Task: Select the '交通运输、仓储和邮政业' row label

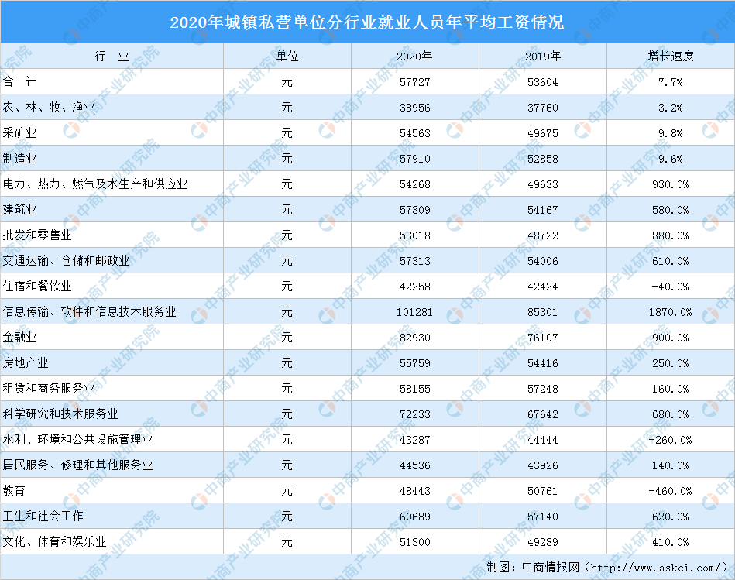Action: (66, 260)
